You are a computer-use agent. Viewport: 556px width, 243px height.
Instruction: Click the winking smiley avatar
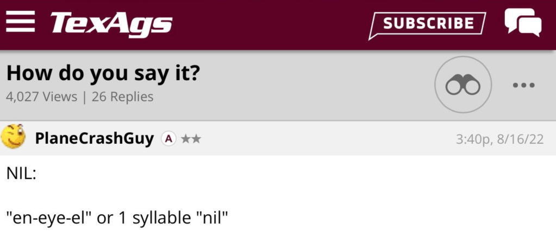(14, 138)
